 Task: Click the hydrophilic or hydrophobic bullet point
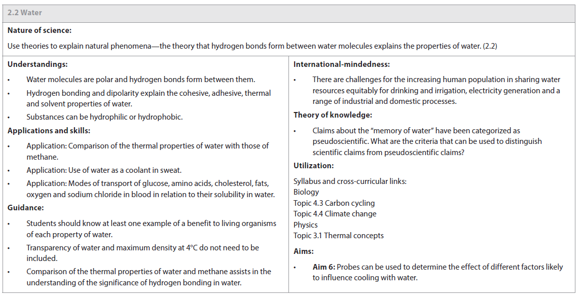pyautogui.click(x=104, y=117)
